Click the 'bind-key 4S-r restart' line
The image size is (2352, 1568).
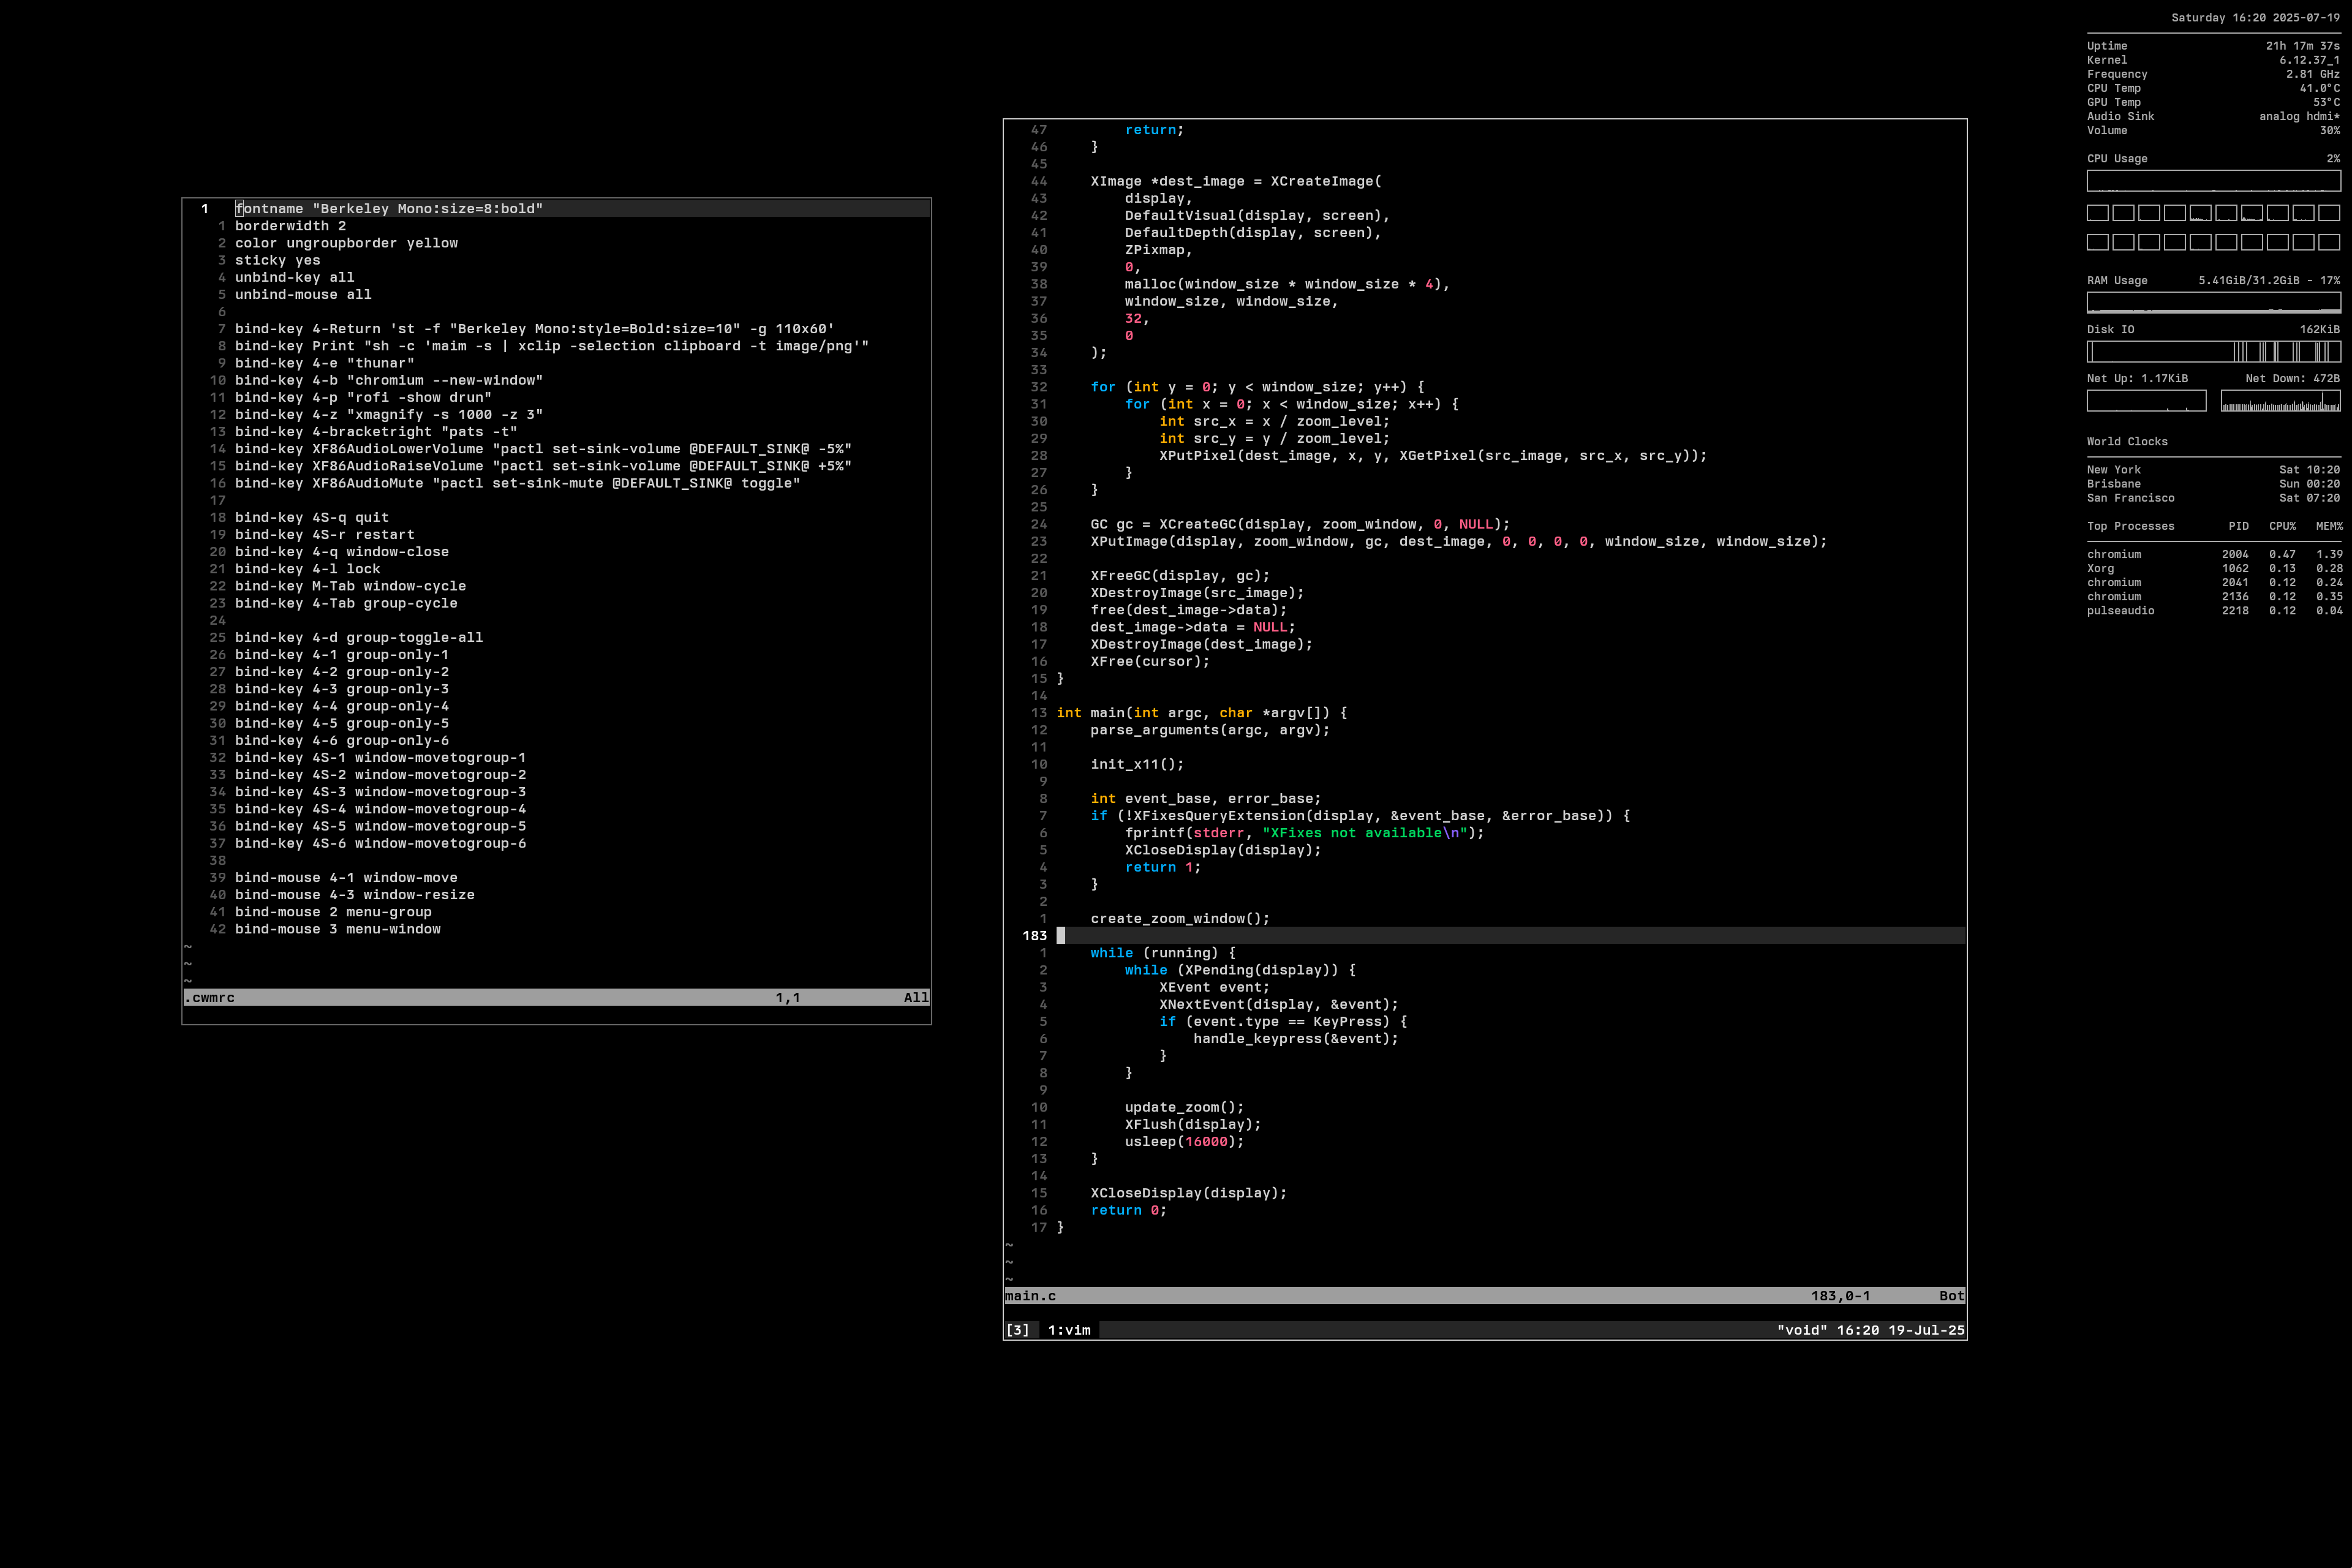point(324,534)
